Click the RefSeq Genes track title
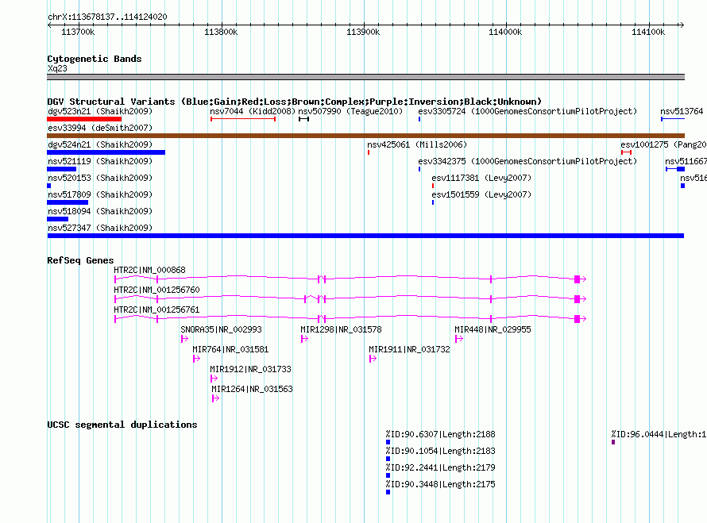 tap(80, 260)
